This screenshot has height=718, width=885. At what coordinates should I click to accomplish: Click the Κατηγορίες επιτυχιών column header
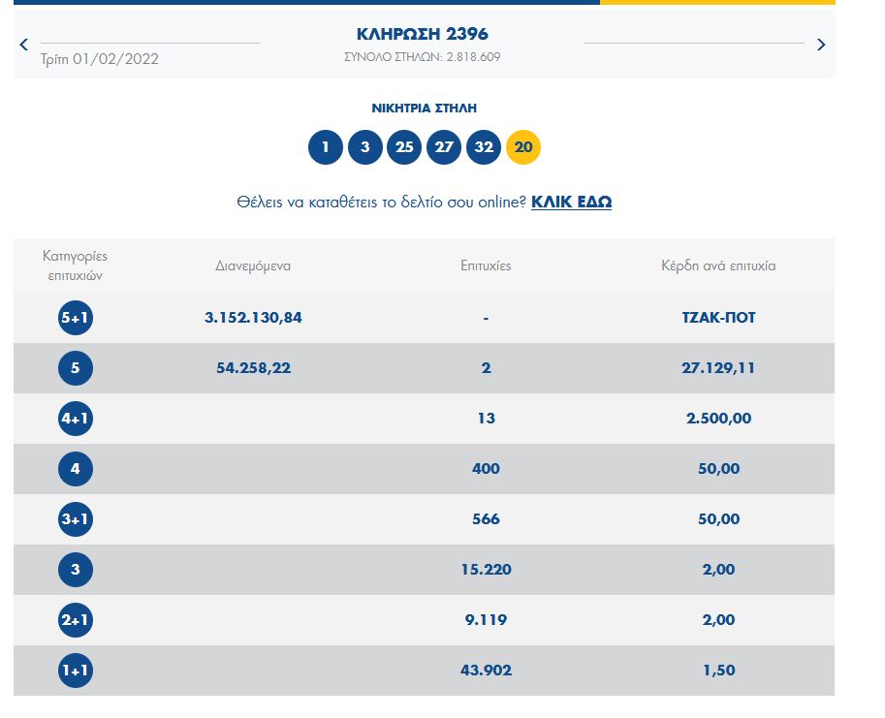pos(76,265)
